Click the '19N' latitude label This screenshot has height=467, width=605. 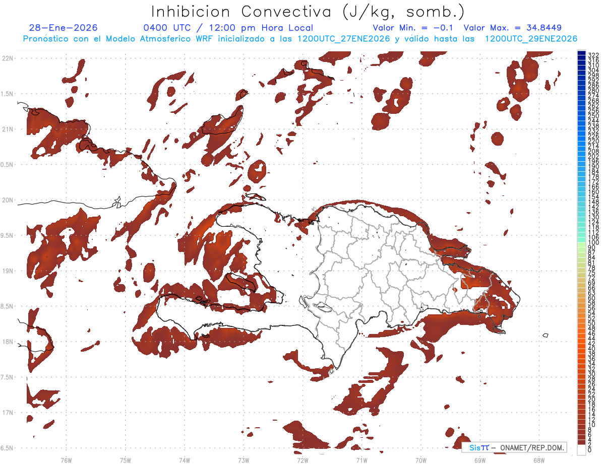tap(8, 271)
